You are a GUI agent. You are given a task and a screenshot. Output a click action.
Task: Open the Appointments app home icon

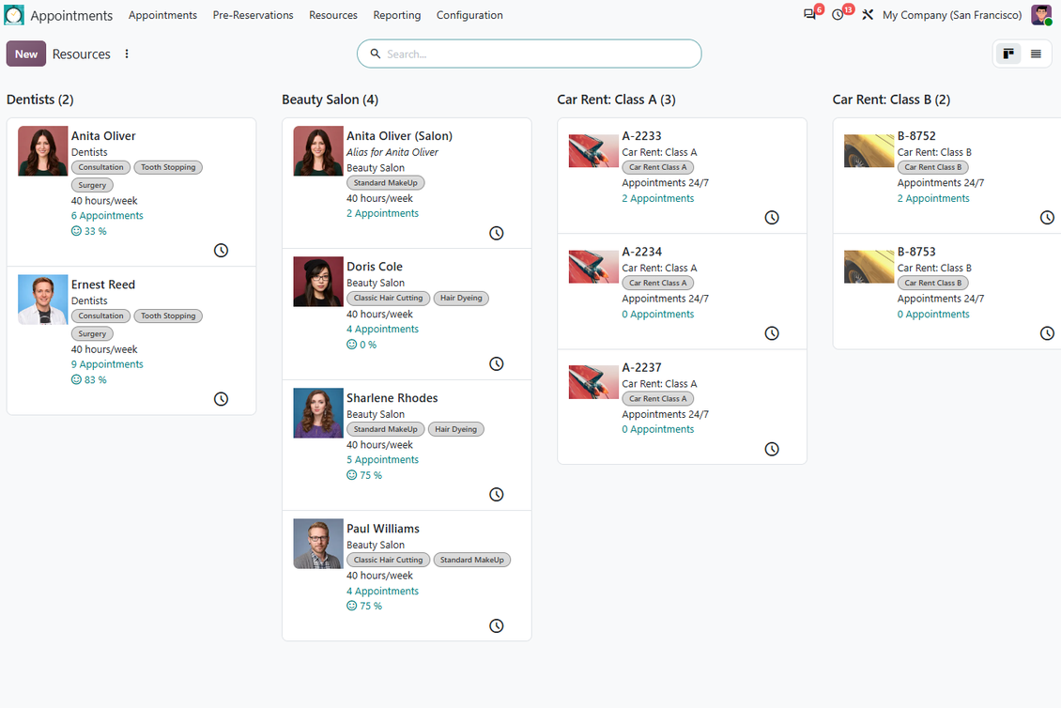pyautogui.click(x=13, y=15)
